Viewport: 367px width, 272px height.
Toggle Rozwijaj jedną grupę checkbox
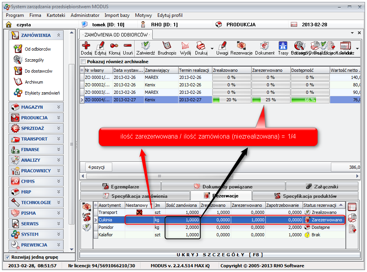tap(7, 257)
